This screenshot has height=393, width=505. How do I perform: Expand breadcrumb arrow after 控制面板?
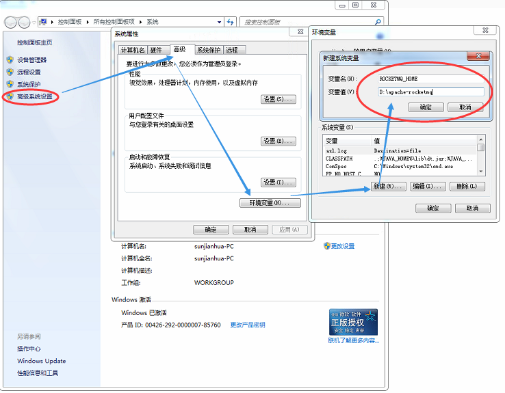88,22
